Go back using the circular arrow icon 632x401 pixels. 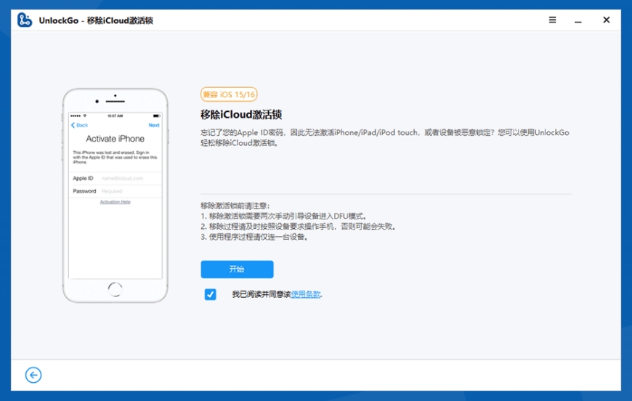pos(33,375)
